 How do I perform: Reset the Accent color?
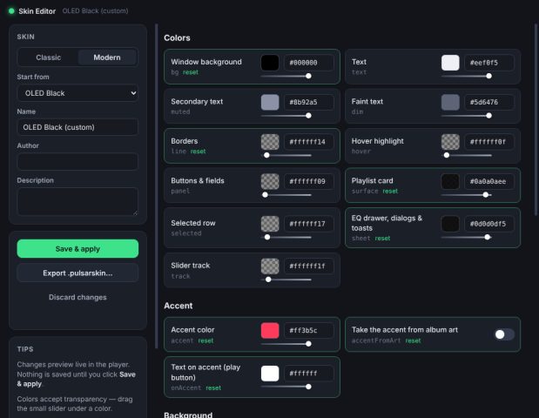[x=205, y=340]
